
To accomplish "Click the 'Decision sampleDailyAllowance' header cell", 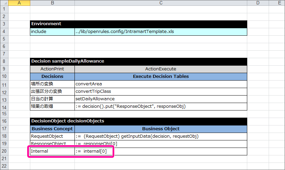I will point(138,62).
